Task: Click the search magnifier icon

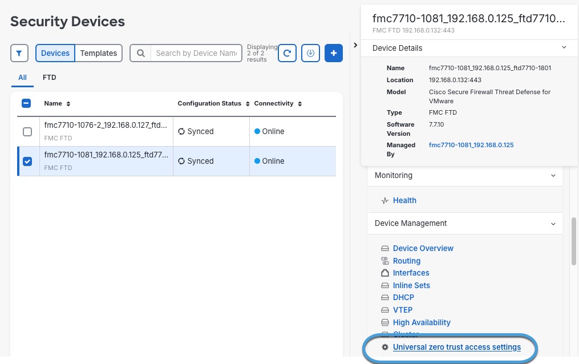Action: (x=140, y=53)
